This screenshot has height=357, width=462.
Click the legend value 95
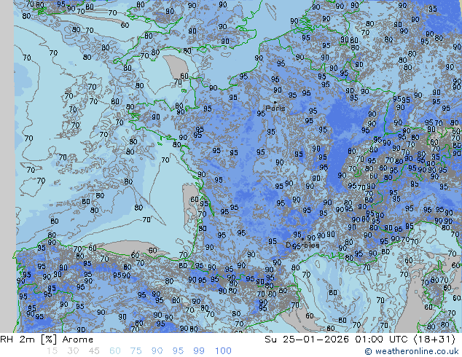click(178, 351)
